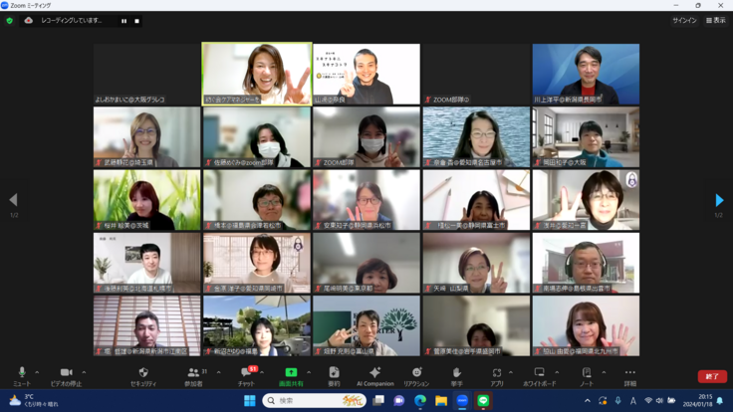Click the stop video camera icon
This screenshot has height=412, width=733.
66,373
